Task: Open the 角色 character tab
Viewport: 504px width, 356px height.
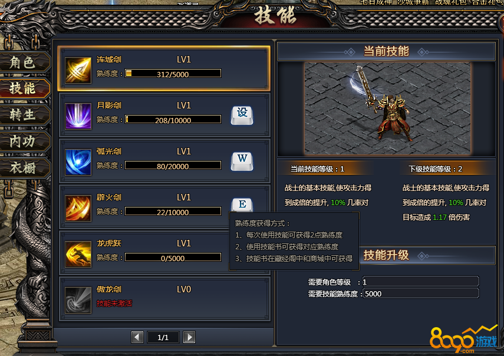Action: pos(24,62)
